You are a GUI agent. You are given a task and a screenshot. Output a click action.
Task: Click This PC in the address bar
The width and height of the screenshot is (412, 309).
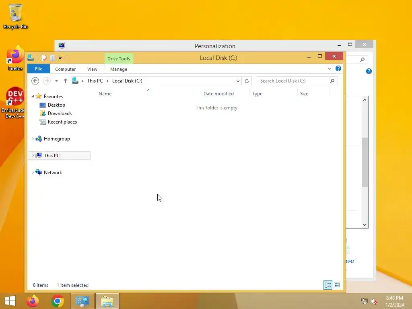[95, 80]
